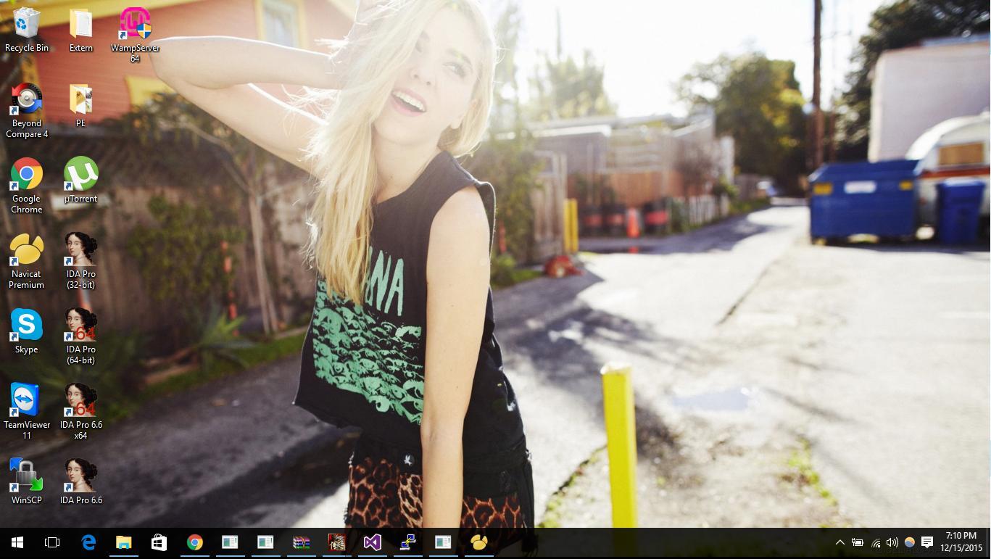Open the Action Center notifications icon
The image size is (991, 559).
tap(927, 542)
